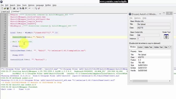Screen dimensions: 176x99
Task: Undo the last edit via toolbar arrow
Action: (x=30, y=8)
